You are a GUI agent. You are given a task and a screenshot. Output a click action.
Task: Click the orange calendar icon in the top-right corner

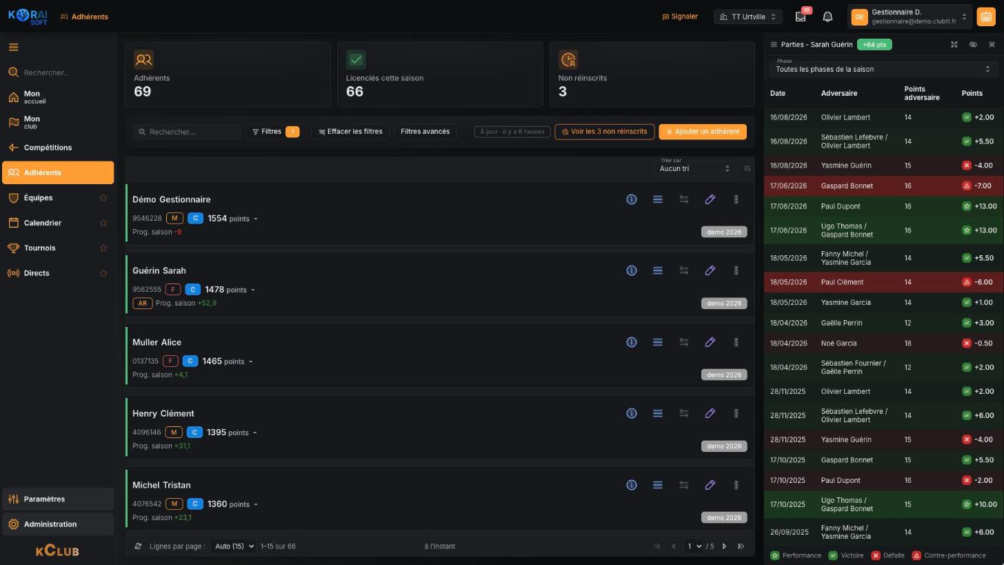click(x=986, y=17)
